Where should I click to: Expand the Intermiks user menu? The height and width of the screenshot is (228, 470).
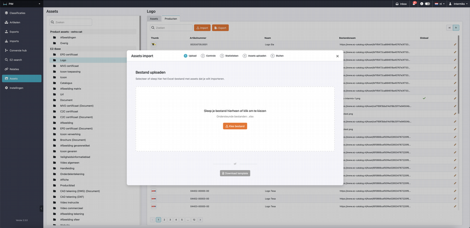coord(457,4)
